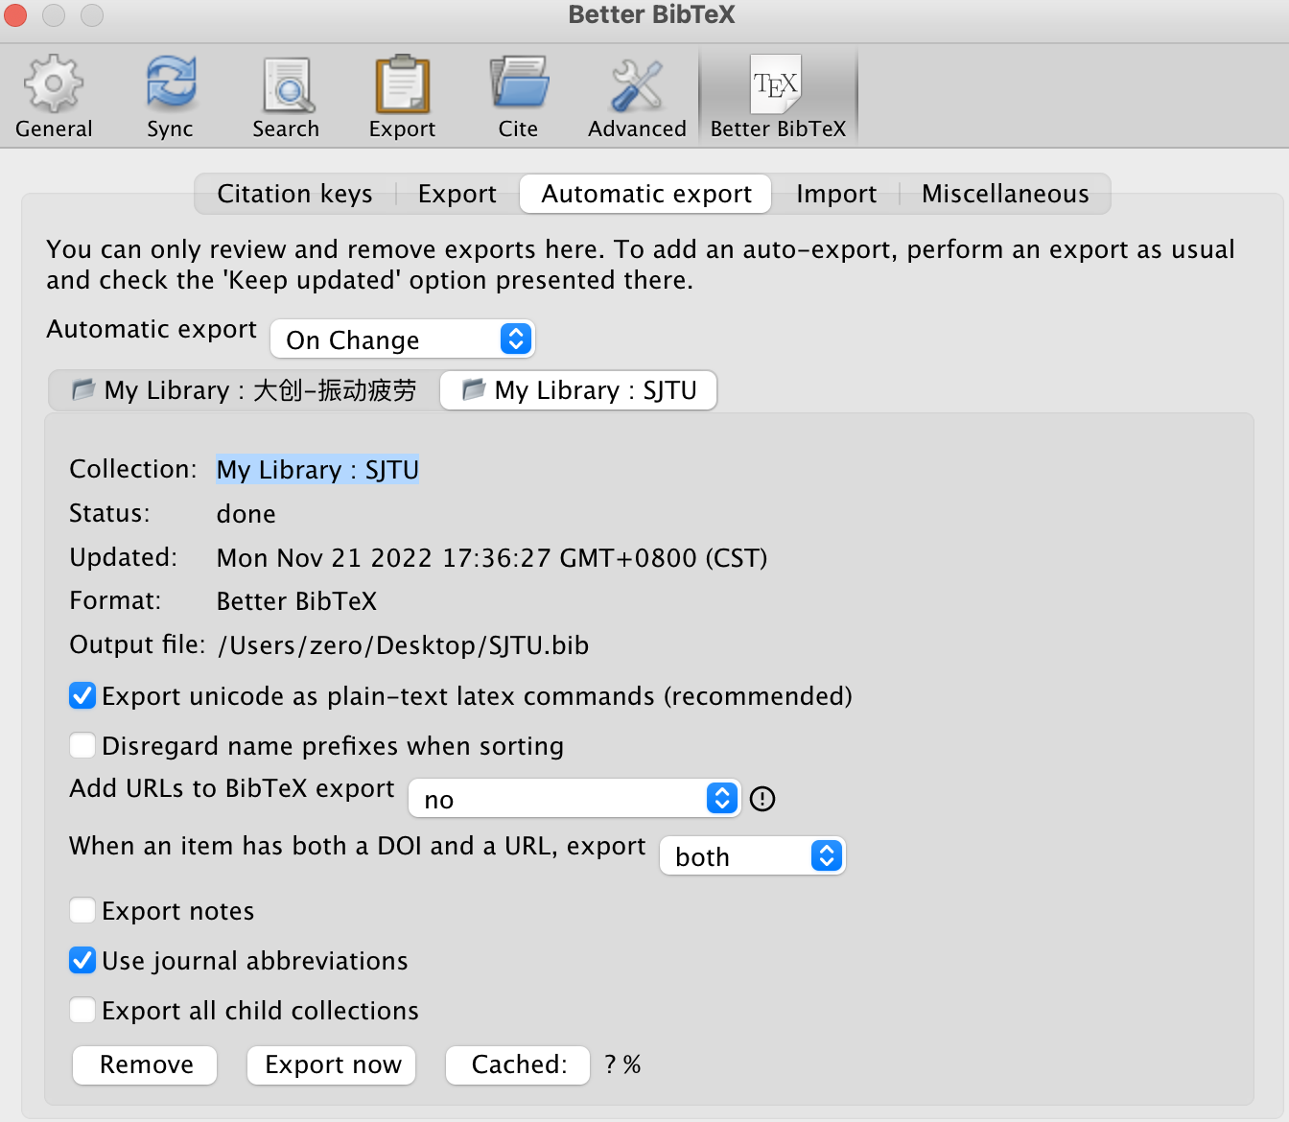The image size is (1289, 1122).
Task: Select the My Library : SJTU export tab
Action: [x=578, y=390]
